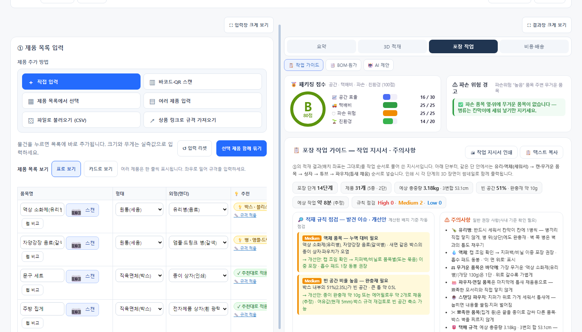Click 선택 제품 함께 묶기 button
The image size is (582, 332).
click(241, 148)
